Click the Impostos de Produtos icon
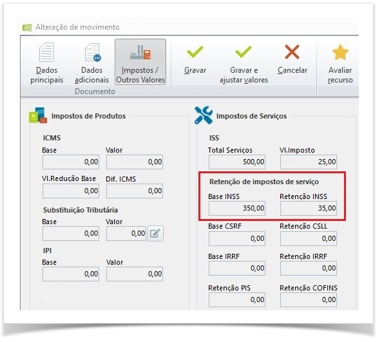The width and height of the screenshot is (382, 342). (38, 115)
